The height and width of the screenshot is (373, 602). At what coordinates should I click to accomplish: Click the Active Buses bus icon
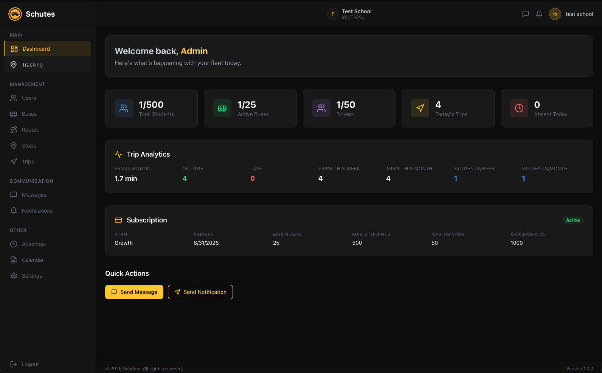[222, 108]
